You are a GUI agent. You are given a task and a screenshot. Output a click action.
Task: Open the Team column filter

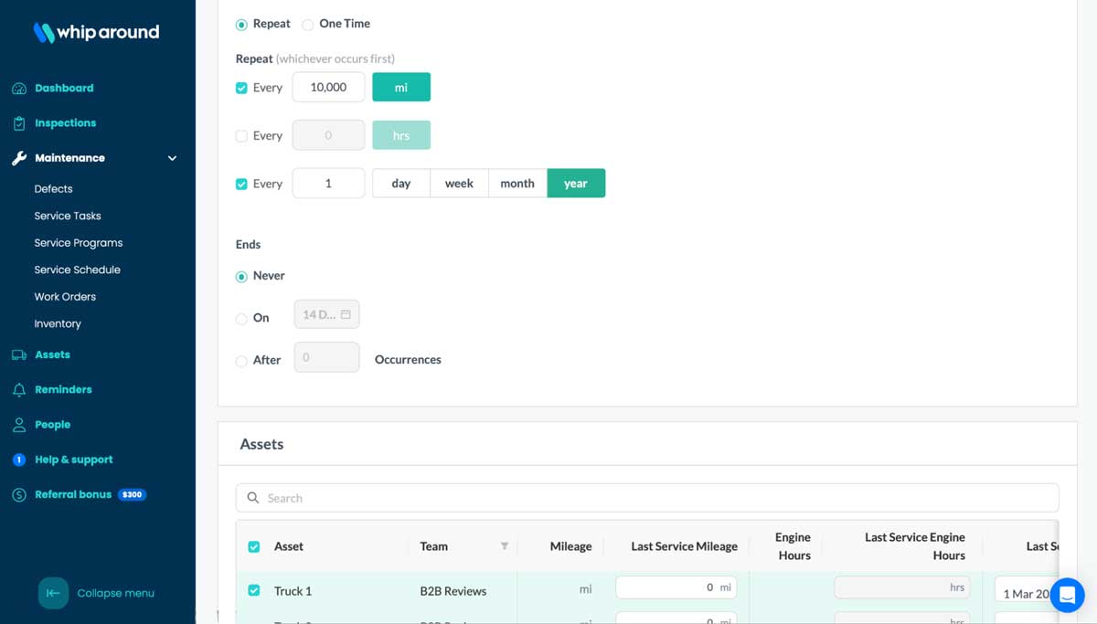pos(505,545)
